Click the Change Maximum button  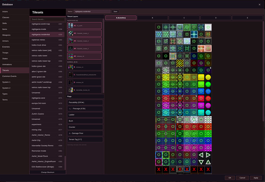click(x=48, y=172)
